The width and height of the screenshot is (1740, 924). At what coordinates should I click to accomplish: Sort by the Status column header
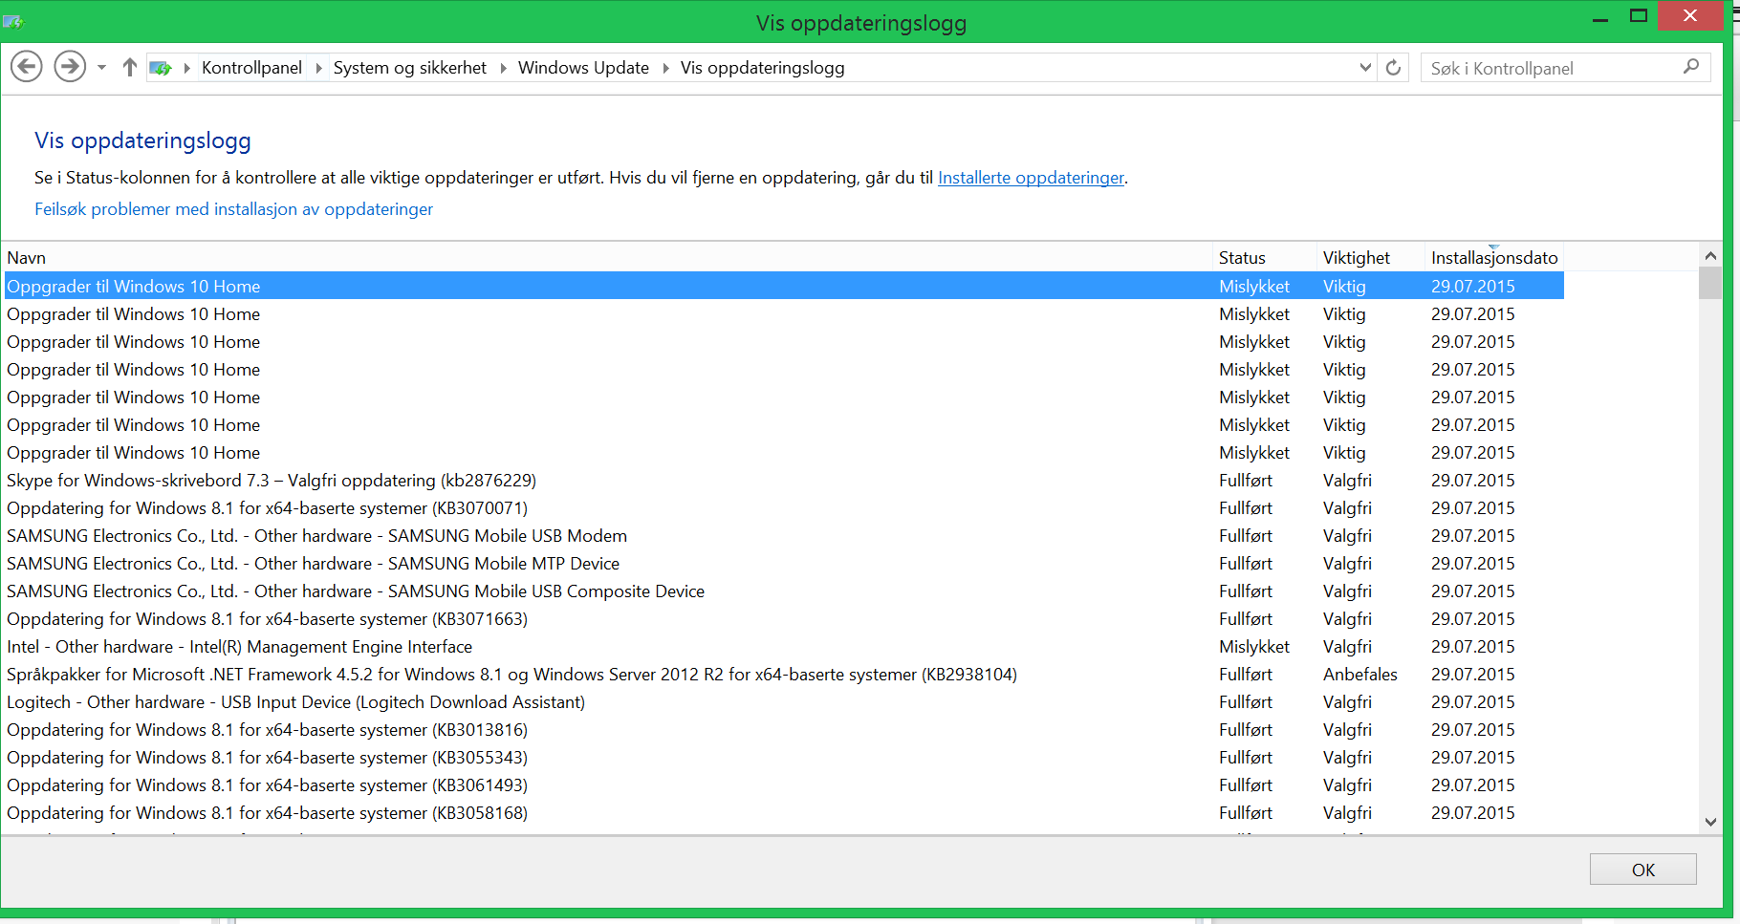[x=1265, y=257]
